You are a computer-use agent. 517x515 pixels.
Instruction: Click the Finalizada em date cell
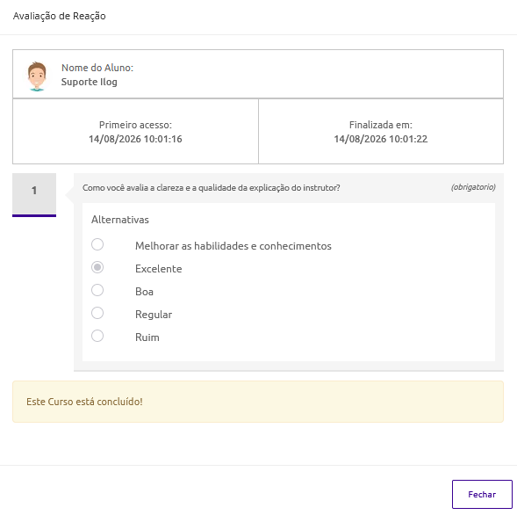point(381,132)
